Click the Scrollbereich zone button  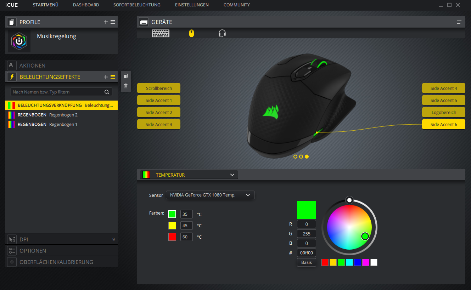159,88
